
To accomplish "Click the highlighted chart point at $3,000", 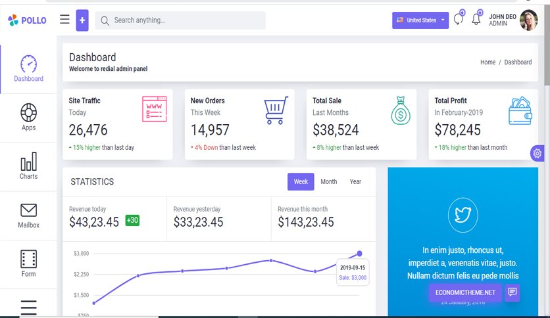I will point(359,253).
